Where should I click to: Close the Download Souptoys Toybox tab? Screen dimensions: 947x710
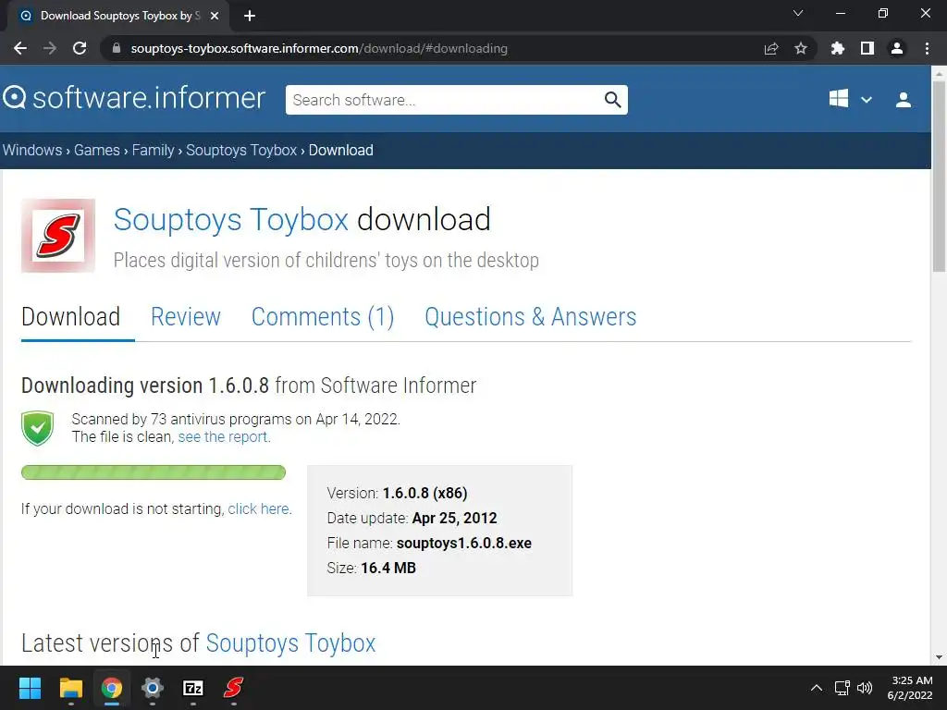point(214,16)
